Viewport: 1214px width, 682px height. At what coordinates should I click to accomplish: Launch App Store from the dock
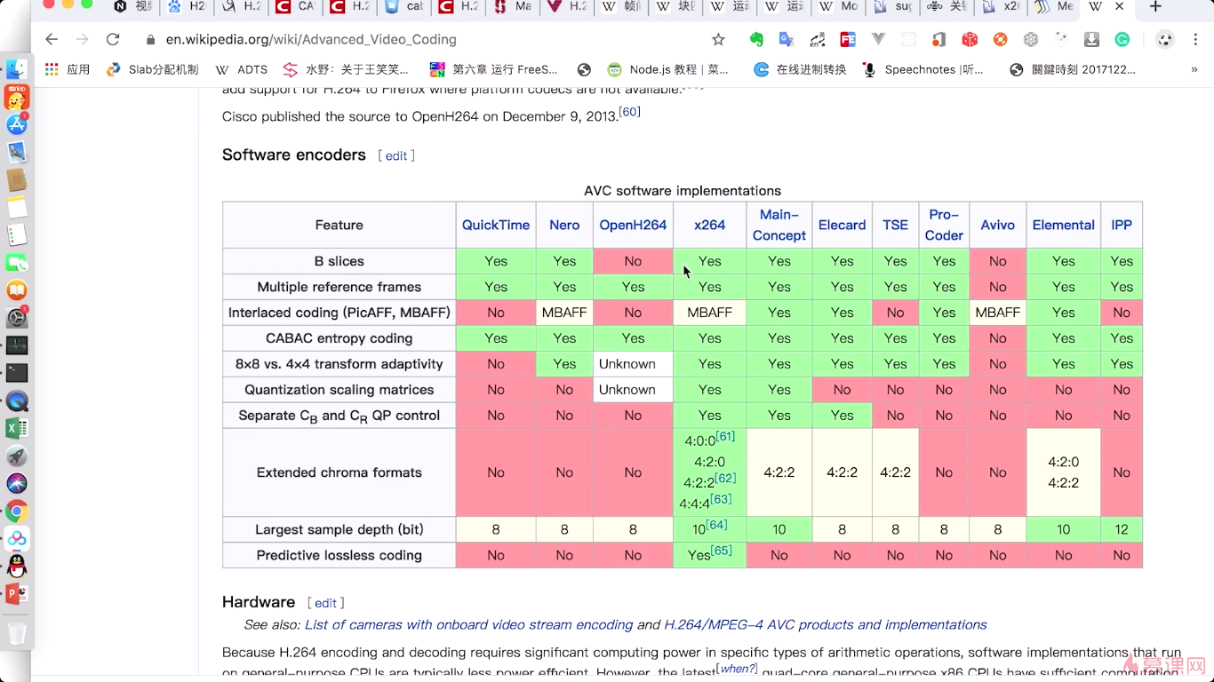click(x=17, y=124)
